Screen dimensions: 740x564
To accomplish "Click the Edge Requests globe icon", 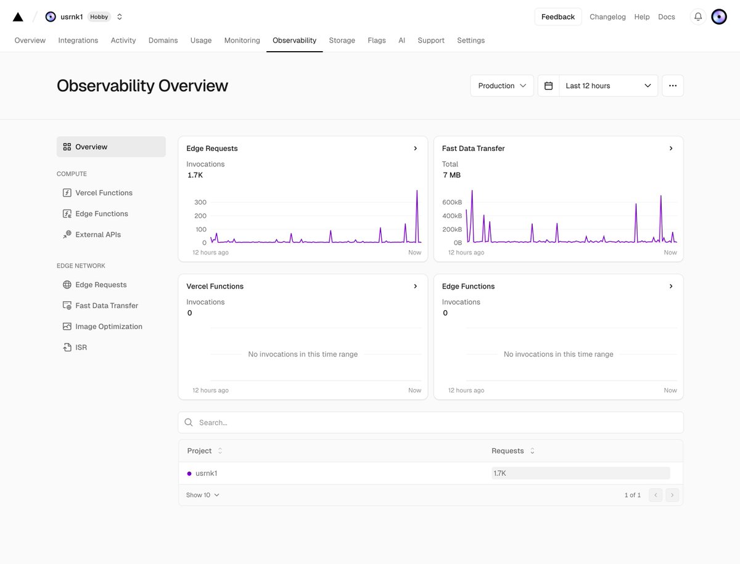I will tap(67, 285).
